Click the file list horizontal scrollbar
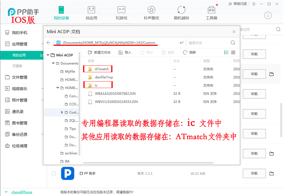Image resolution: width=283 pixels, height=196 pixels. coord(148,163)
